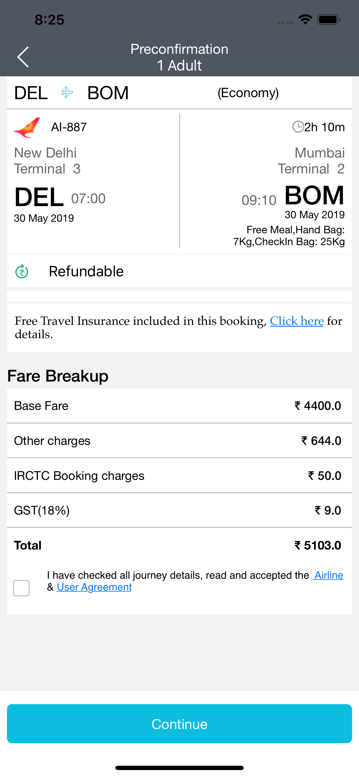This screenshot has height=777, width=359.
Task: Check the journey details agreement checkbox
Action: [21, 588]
